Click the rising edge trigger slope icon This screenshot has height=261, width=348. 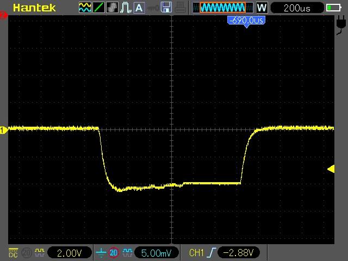click(212, 253)
